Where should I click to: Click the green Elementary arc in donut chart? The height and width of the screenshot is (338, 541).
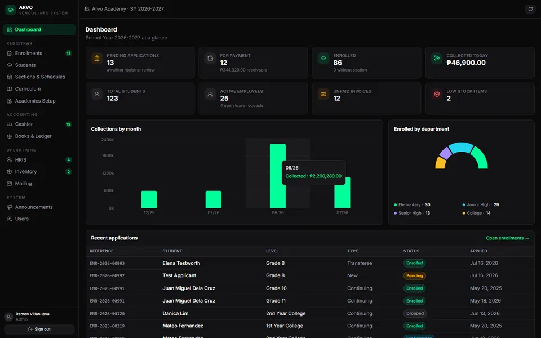tap(480, 157)
